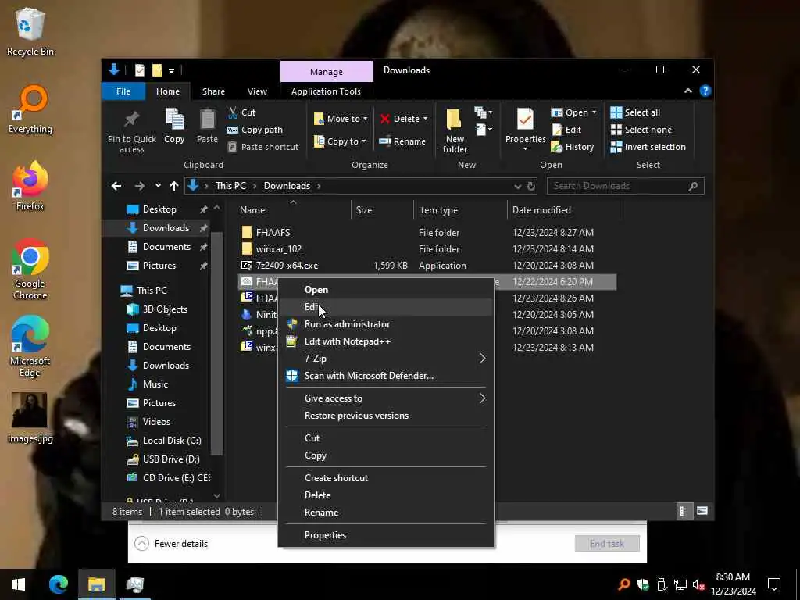Choose Open in context menu
800x600 pixels.
386,290
